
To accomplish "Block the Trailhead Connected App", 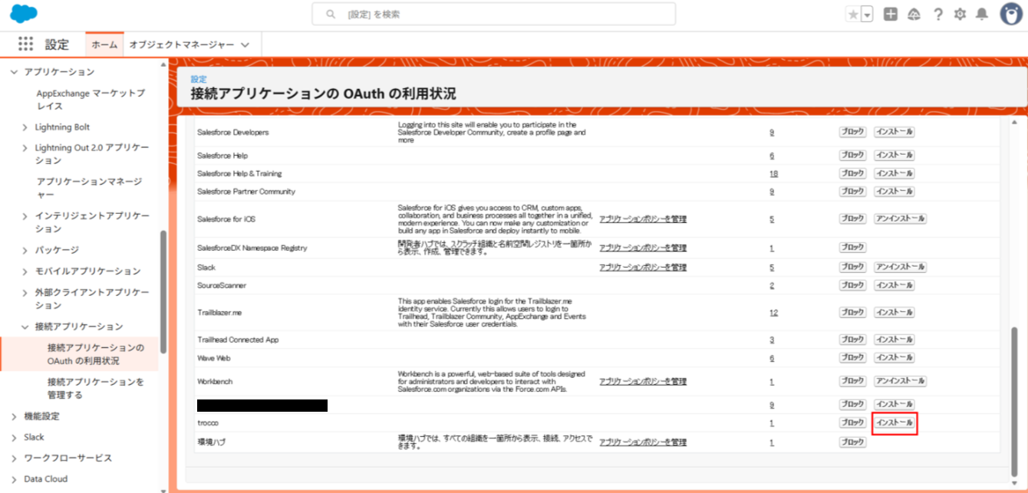I will [852, 340].
